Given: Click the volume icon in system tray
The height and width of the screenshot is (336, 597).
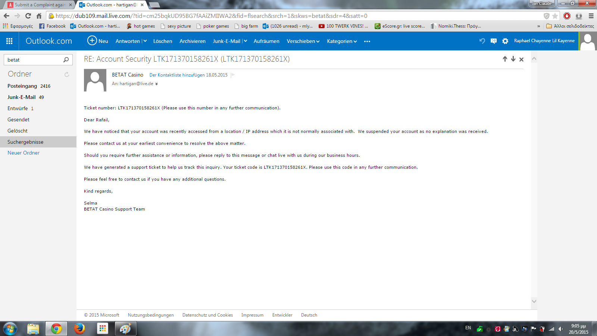Looking at the screenshot, I should [x=560, y=329].
